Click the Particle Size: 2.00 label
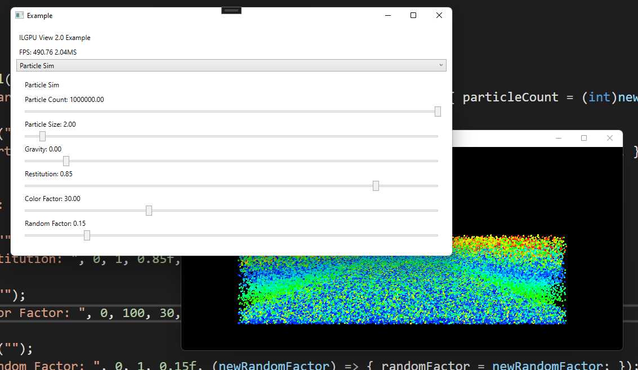The height and width of the screenshot is (370, 638). point(50,124)
